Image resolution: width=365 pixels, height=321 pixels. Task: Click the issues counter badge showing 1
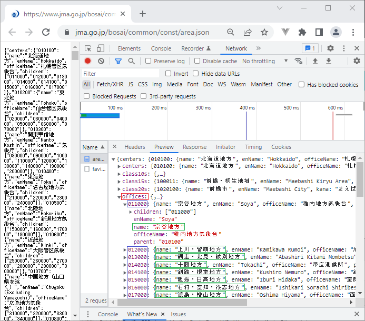coord(310,48)
